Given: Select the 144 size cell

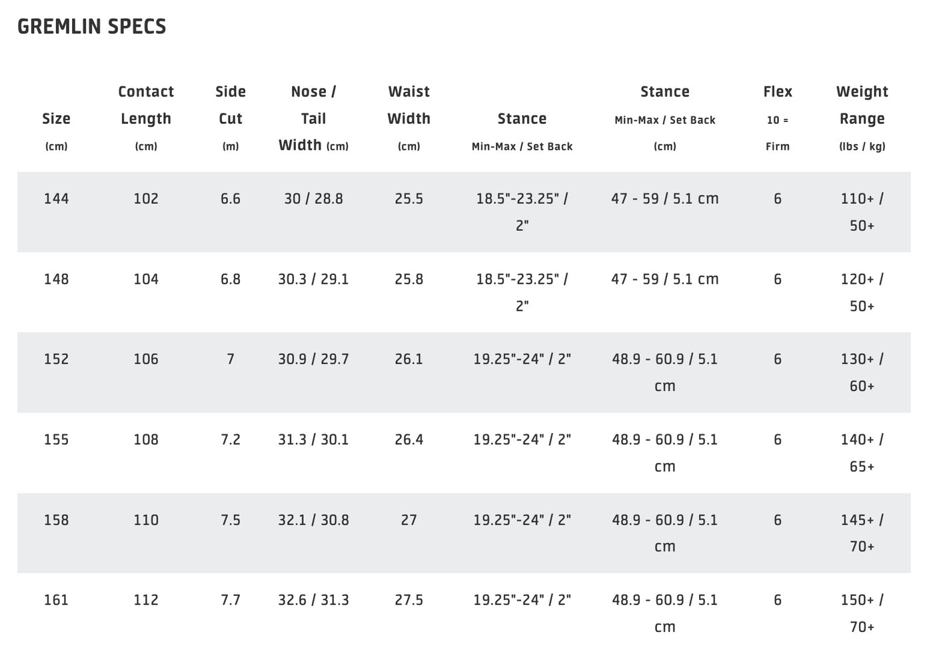Looking at the screenshot, I should pyautogui.click(x=56, y=198).
